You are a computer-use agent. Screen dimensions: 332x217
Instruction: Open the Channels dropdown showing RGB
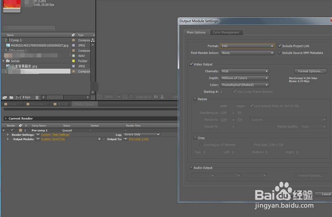pyautogui.click(x=245, y=71)
